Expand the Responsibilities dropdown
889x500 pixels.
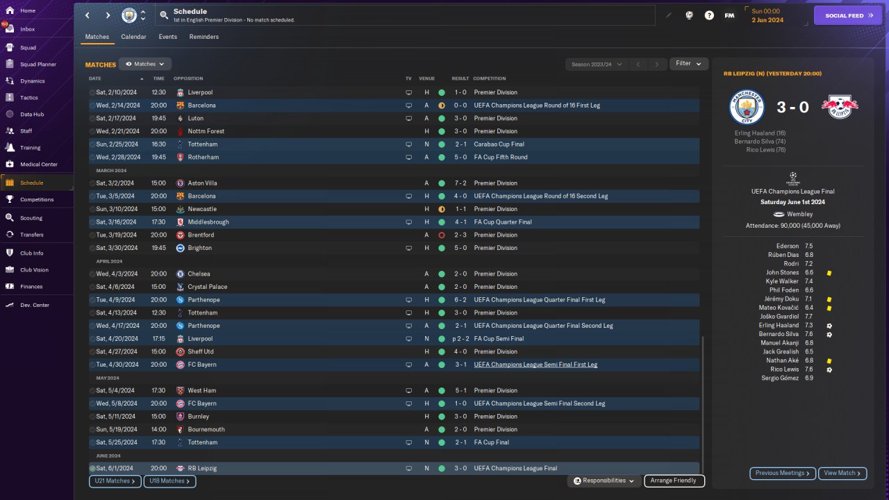click(x=604, y=481)
